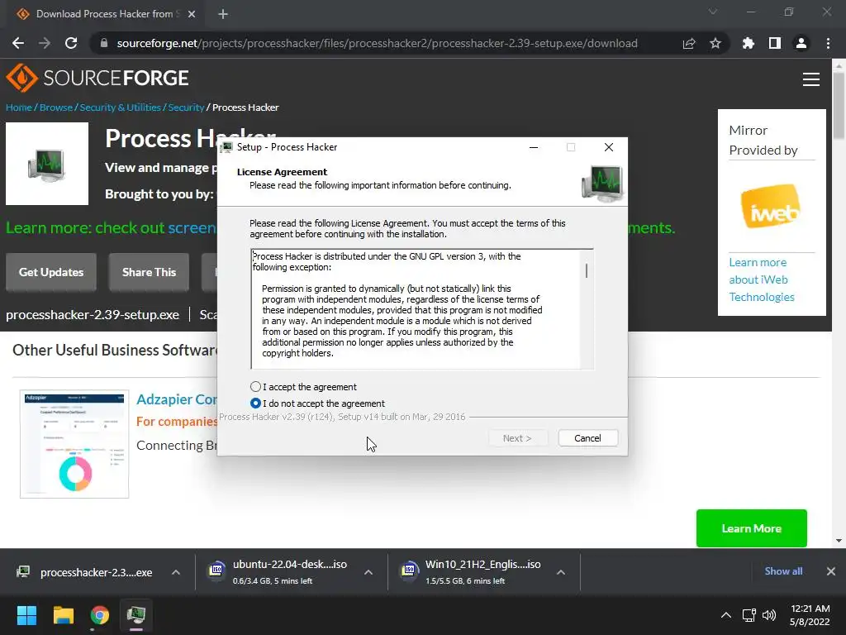Image resolution: width=846 pixels, height=635 pixels.
Task: Select 'I accept the agreement' radio button
Action: point(256,387)
